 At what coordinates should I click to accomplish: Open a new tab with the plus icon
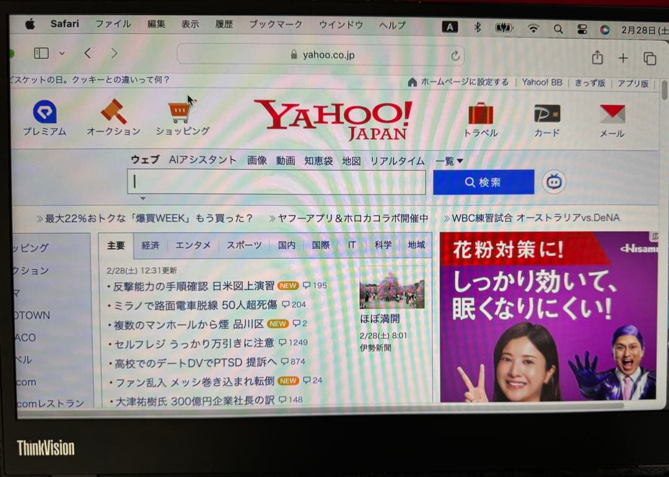623,57
